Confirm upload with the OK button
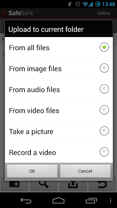This screenshot has width=117, height=208. pos(32,171)
